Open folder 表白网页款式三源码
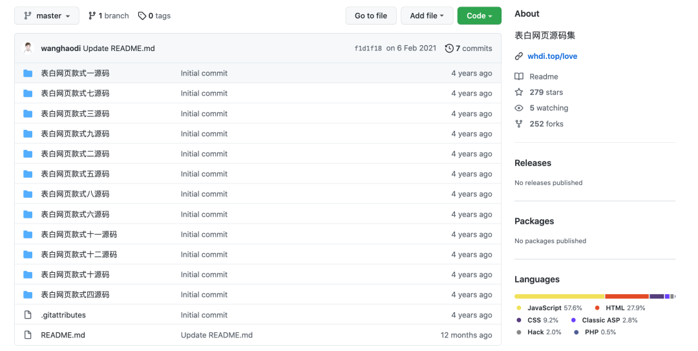This screenshot has height=351, width=698. [x=75, y=114]
